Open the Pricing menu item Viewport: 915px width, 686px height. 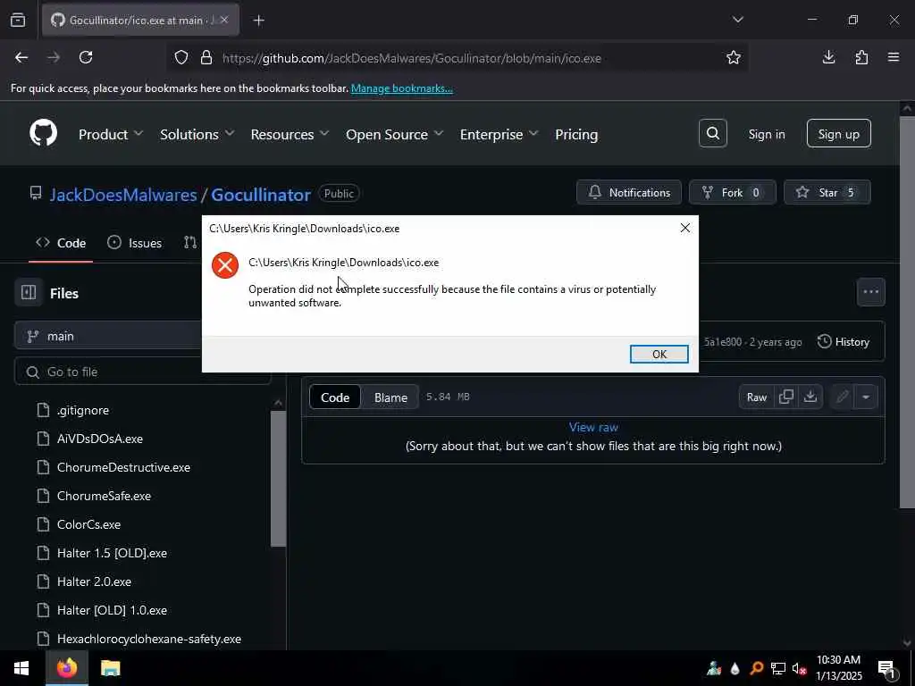[x=576, y=134]
